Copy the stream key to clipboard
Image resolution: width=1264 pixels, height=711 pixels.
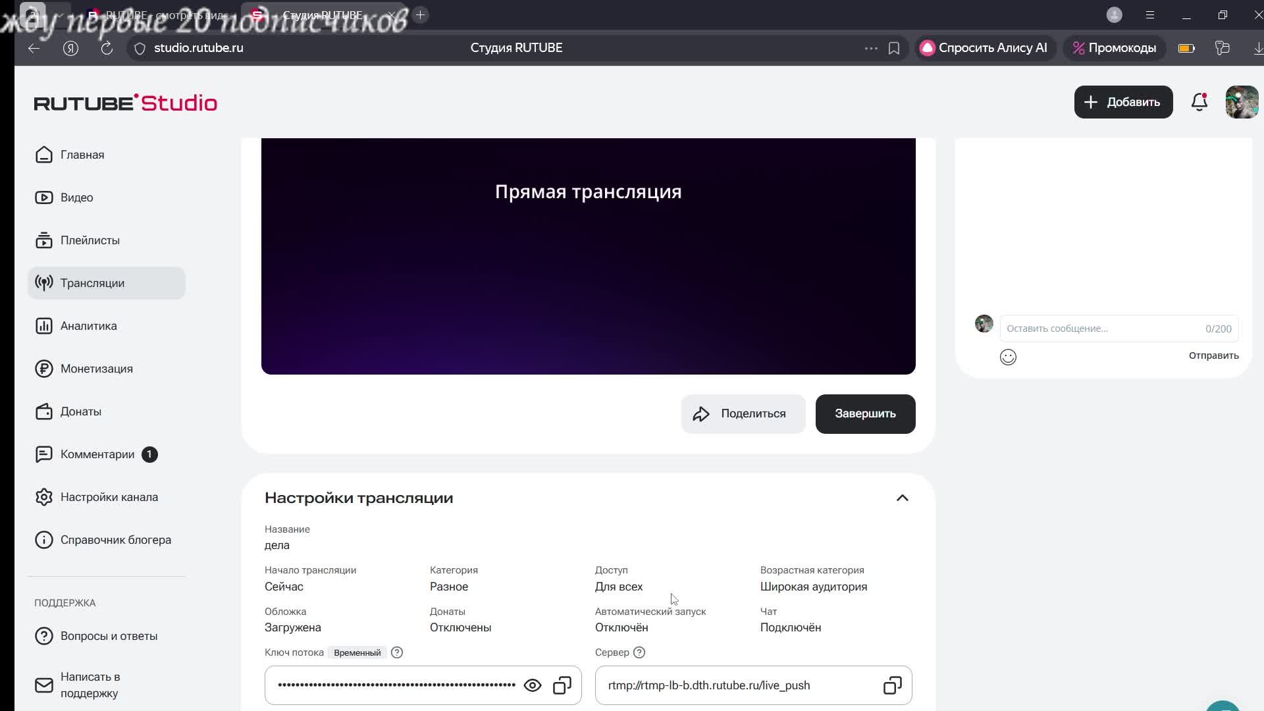(x=562, y=685)
